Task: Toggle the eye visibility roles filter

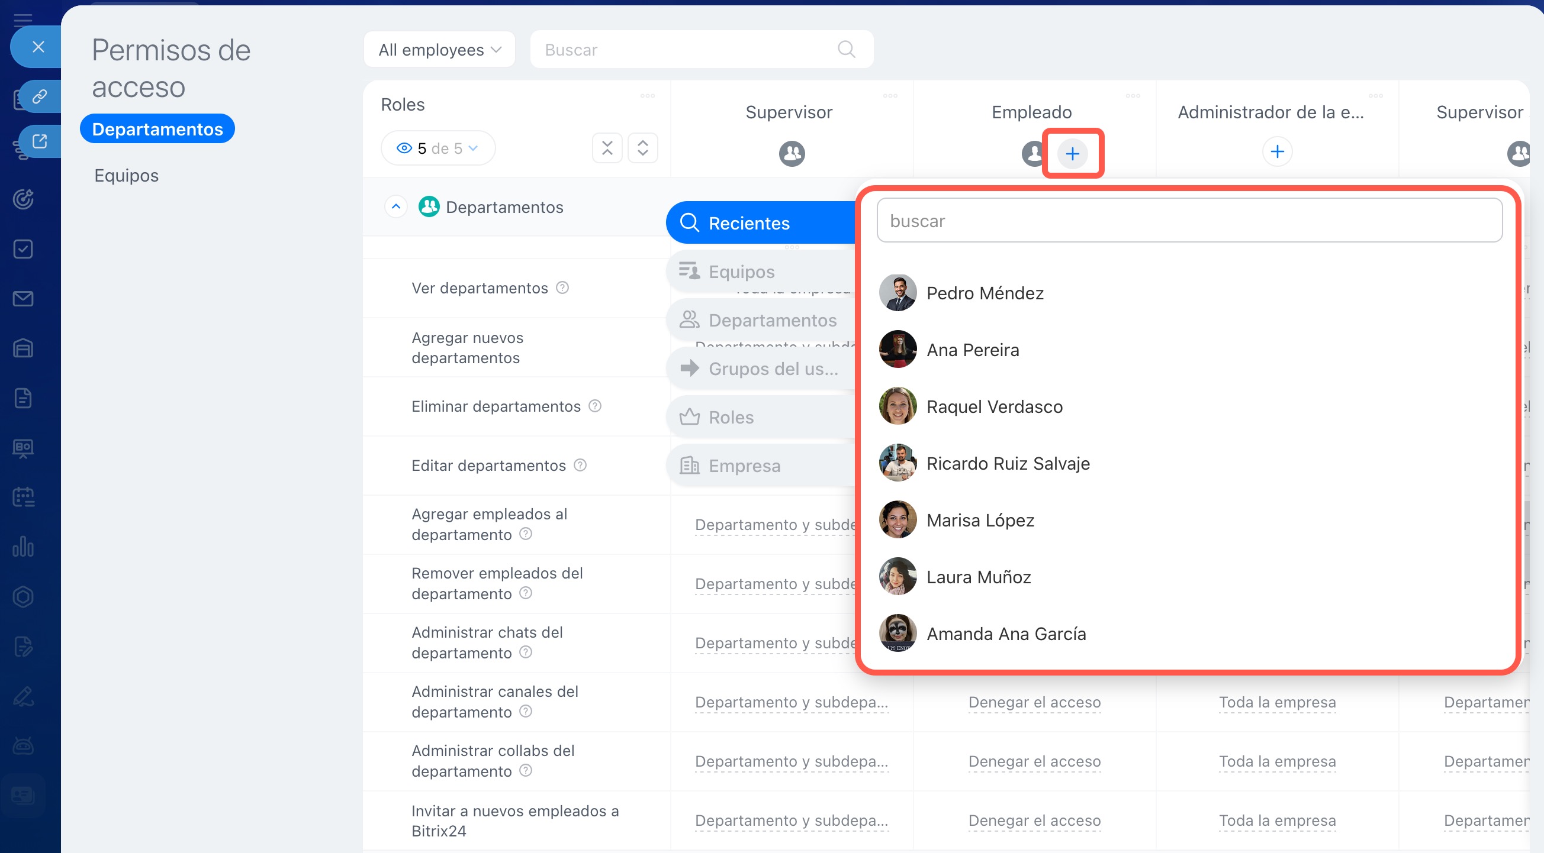Action: click(404, 148)
